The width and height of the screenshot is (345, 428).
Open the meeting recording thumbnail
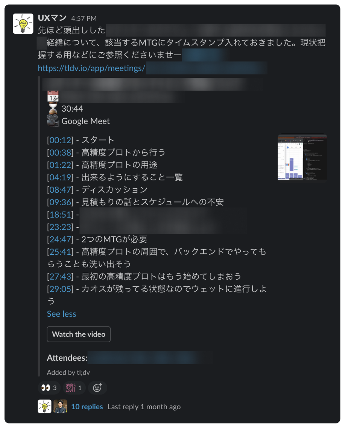tap(302, 157)
